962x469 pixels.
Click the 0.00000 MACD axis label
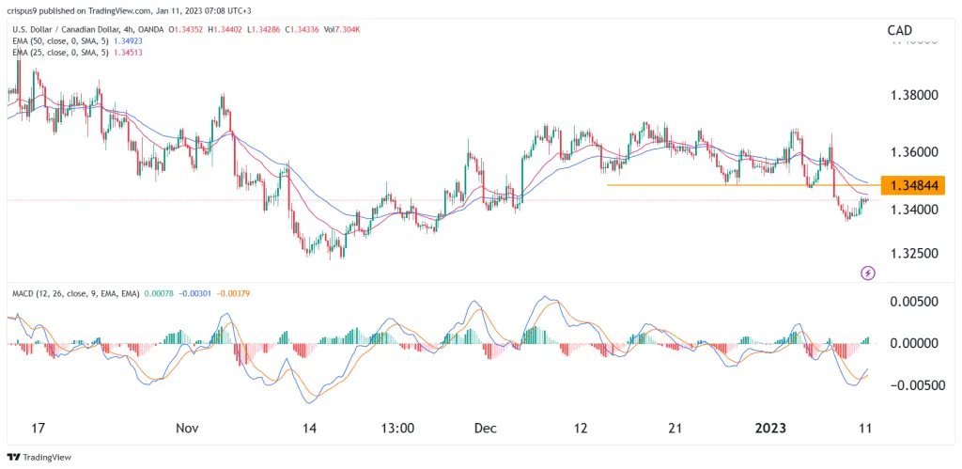[x=915, y=344]
